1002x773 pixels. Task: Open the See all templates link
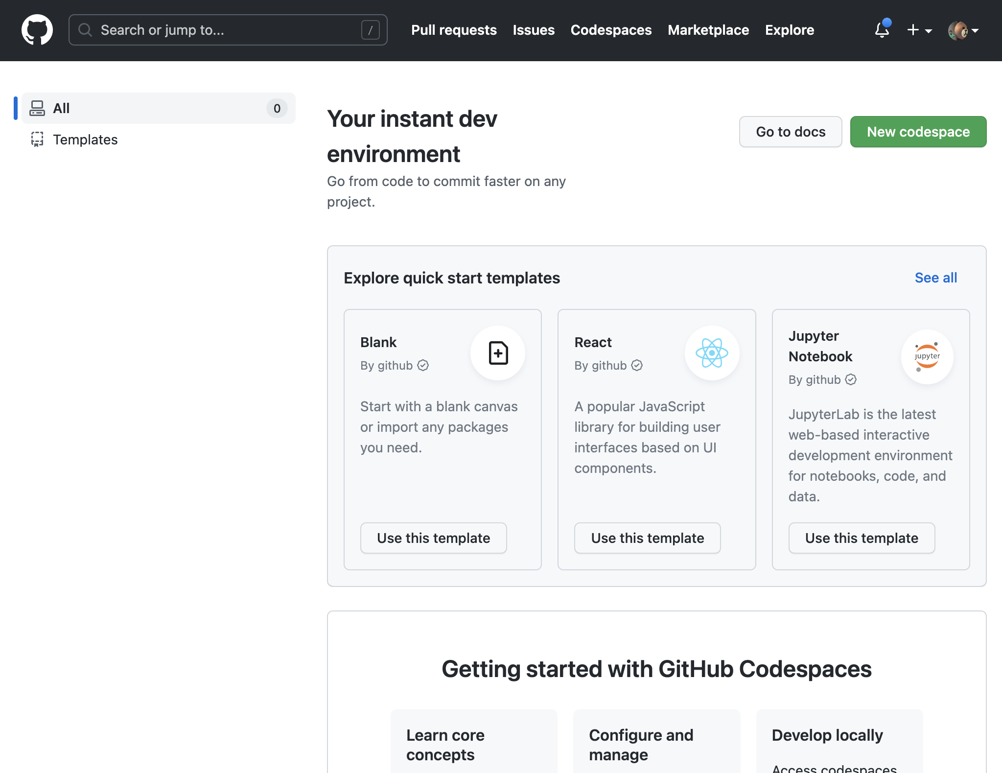tap(935, 278)
